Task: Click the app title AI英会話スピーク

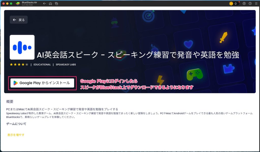Action: point(138,55)
